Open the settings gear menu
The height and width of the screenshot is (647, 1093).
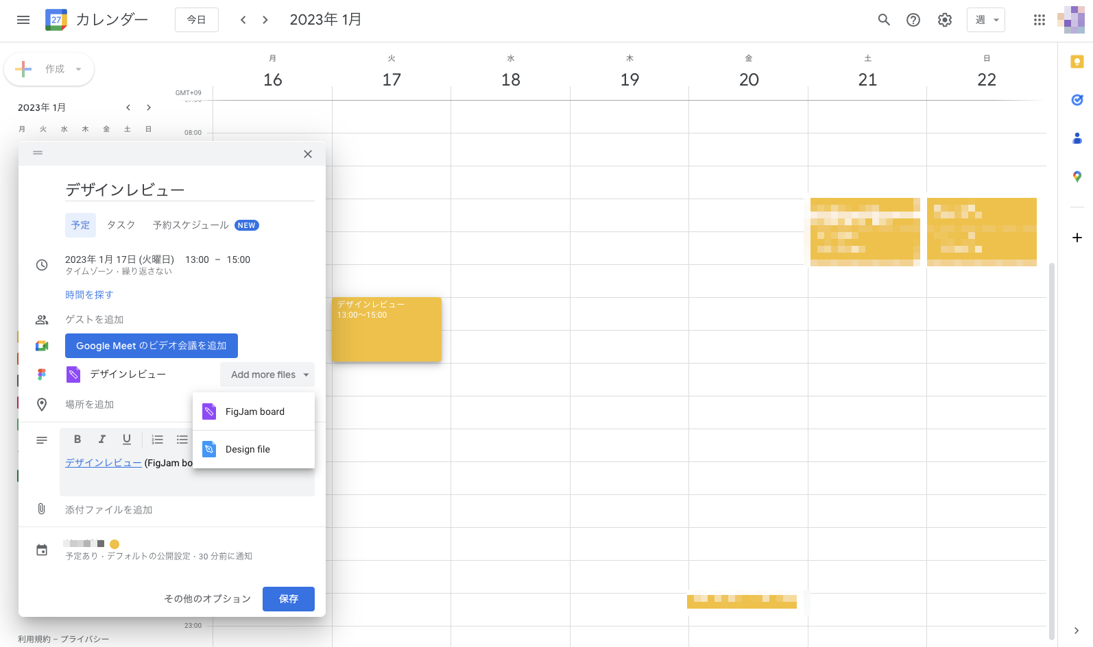[945, 20]
